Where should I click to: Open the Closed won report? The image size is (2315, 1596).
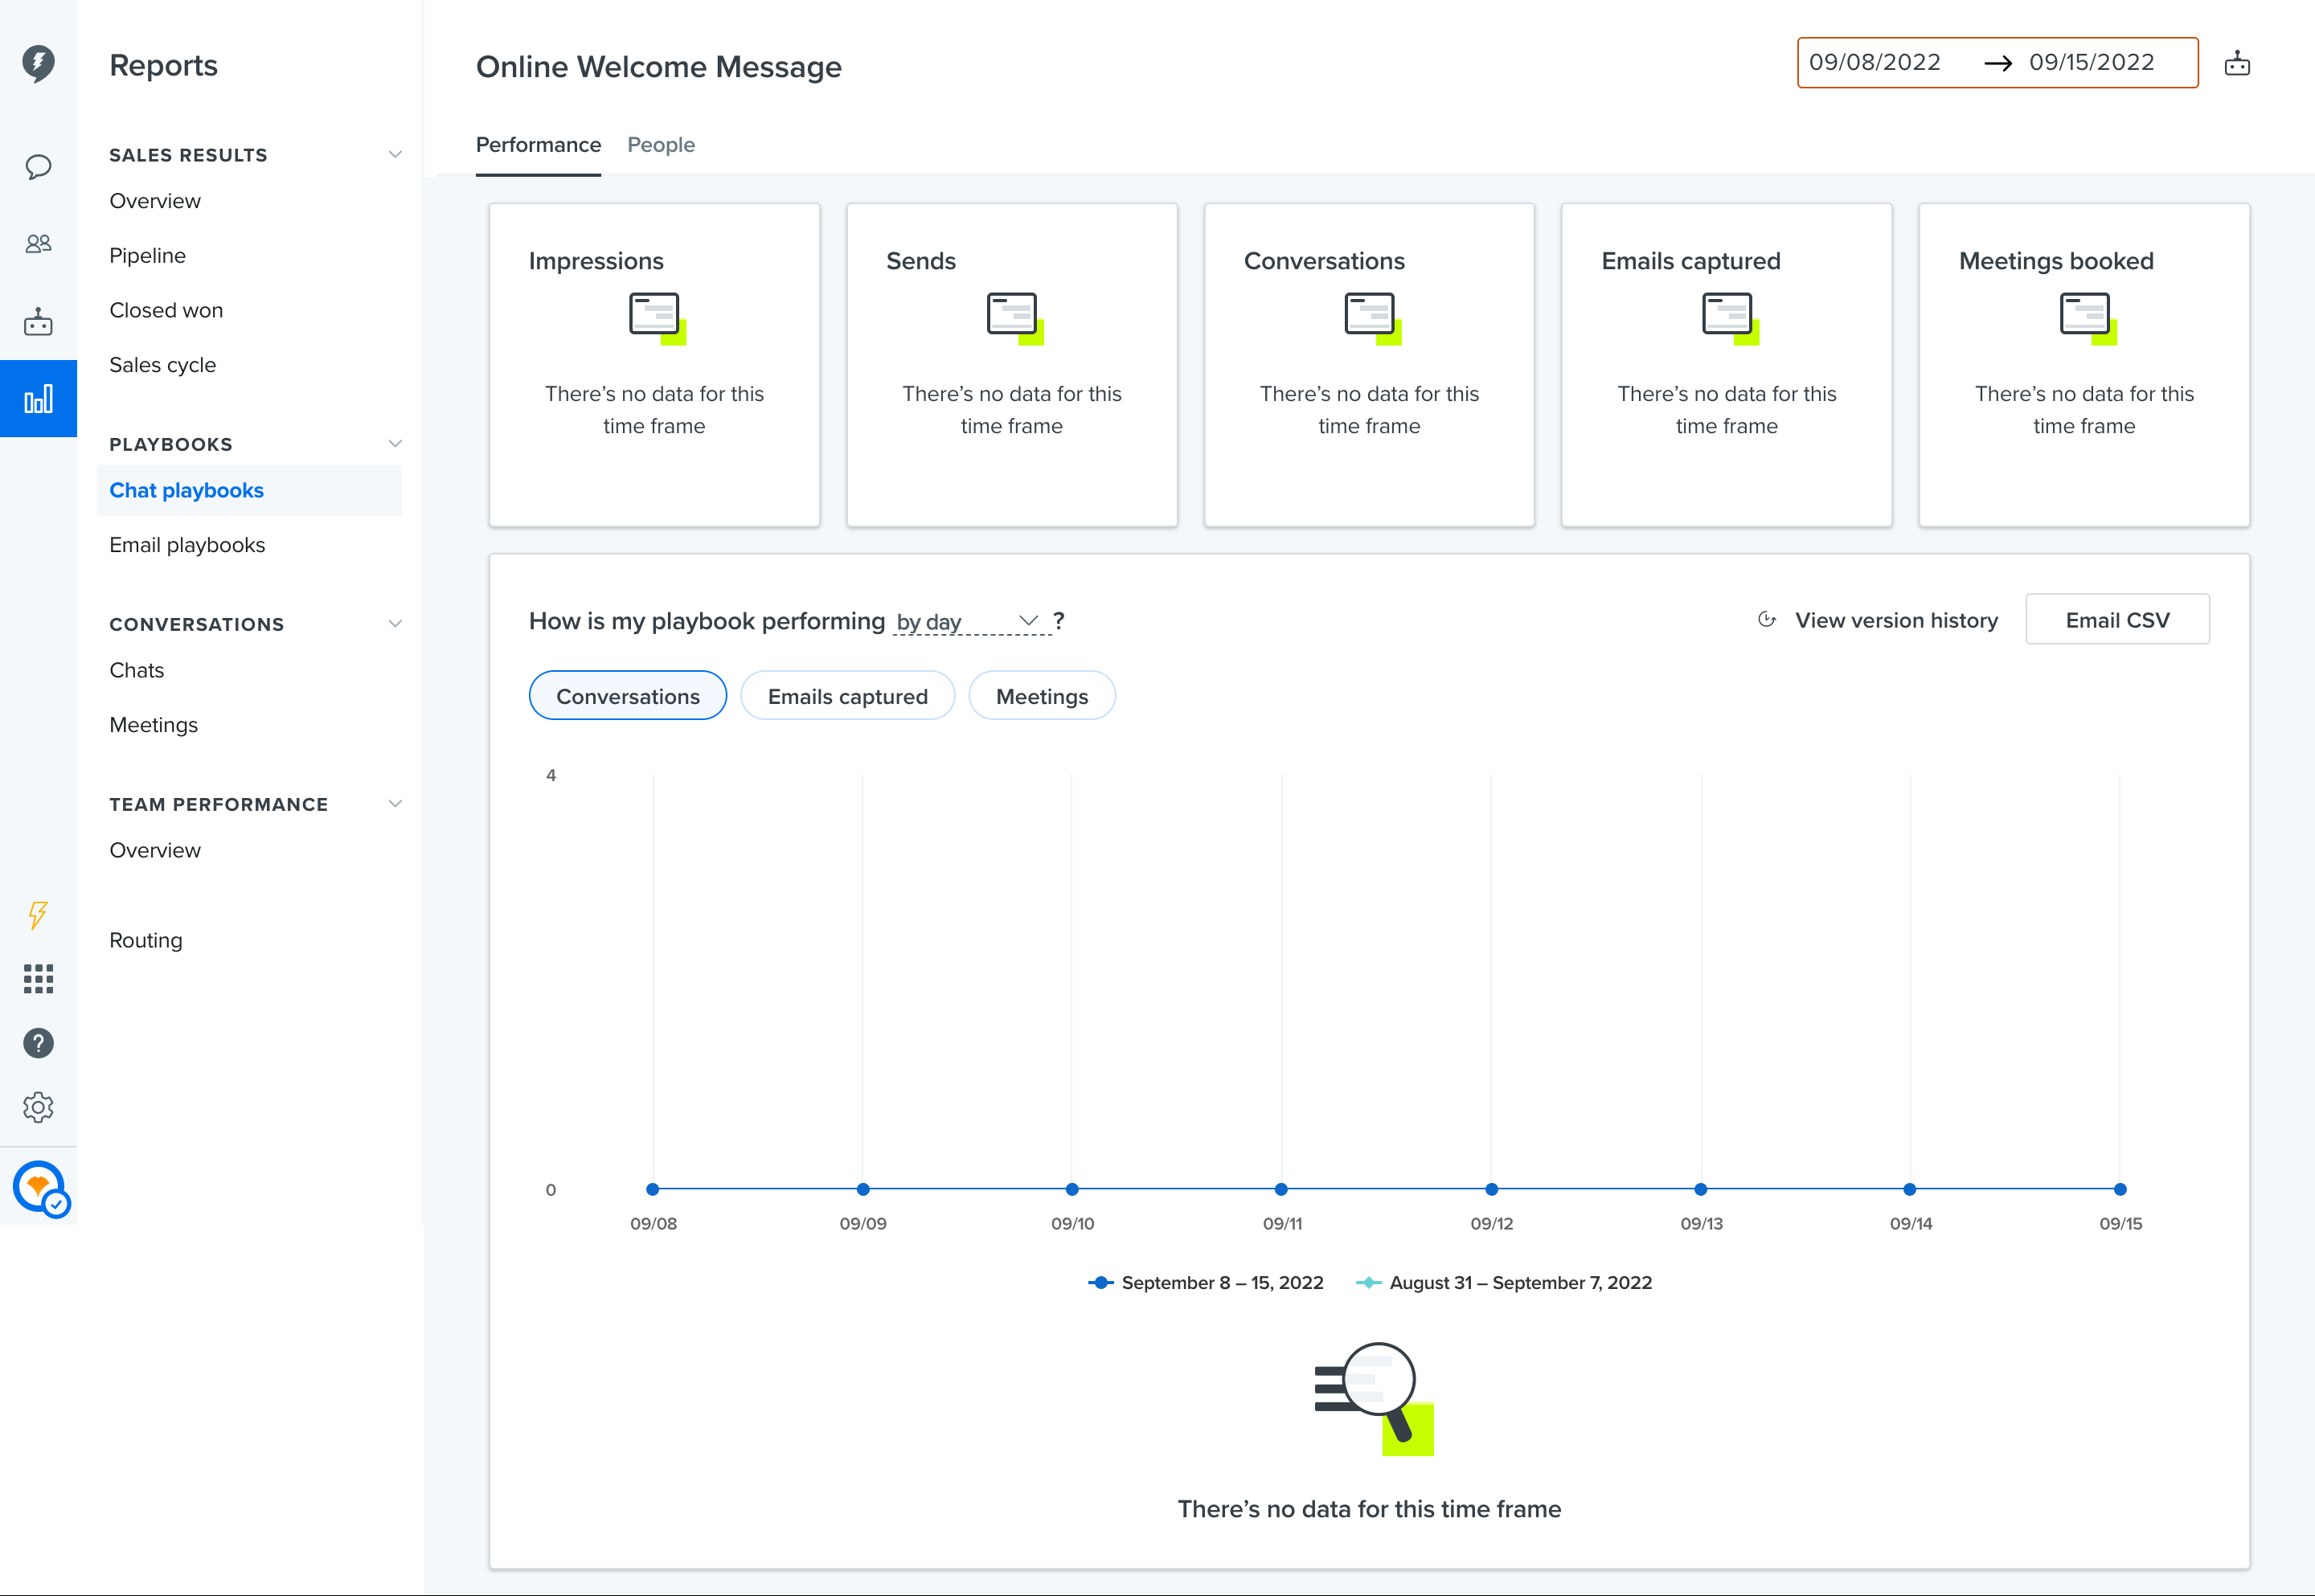pyautogui.click(x=166, y=310)
